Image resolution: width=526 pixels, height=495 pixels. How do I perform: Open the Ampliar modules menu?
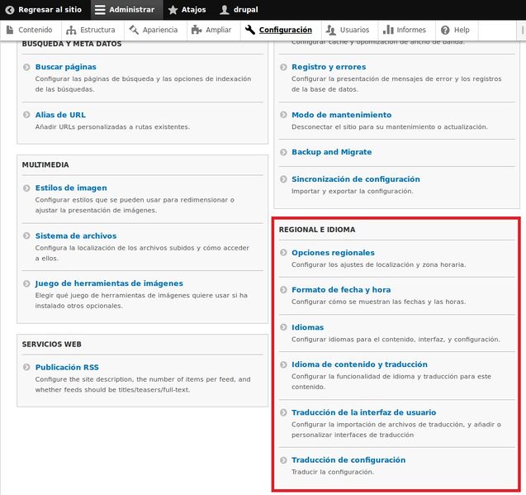point(213,31)
